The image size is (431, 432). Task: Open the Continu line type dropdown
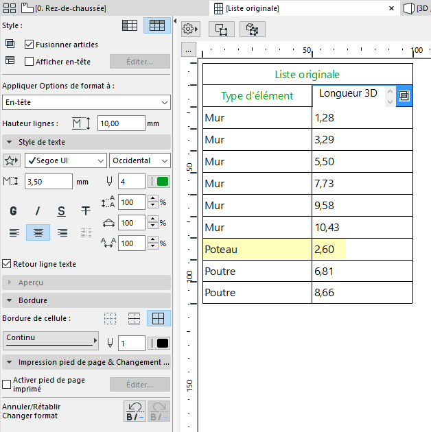point(51,341)
